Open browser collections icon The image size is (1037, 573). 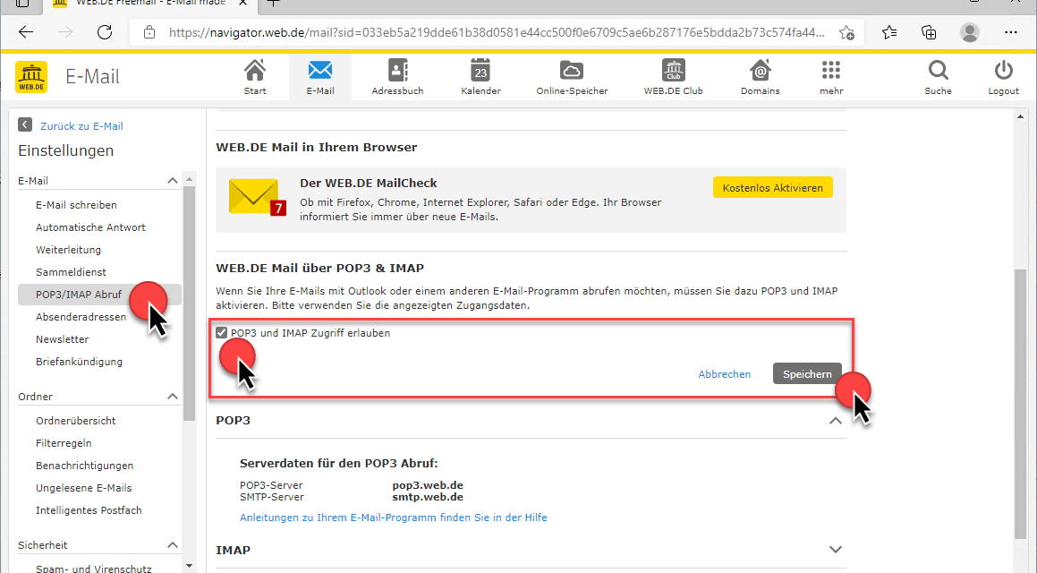coord(930,31)
